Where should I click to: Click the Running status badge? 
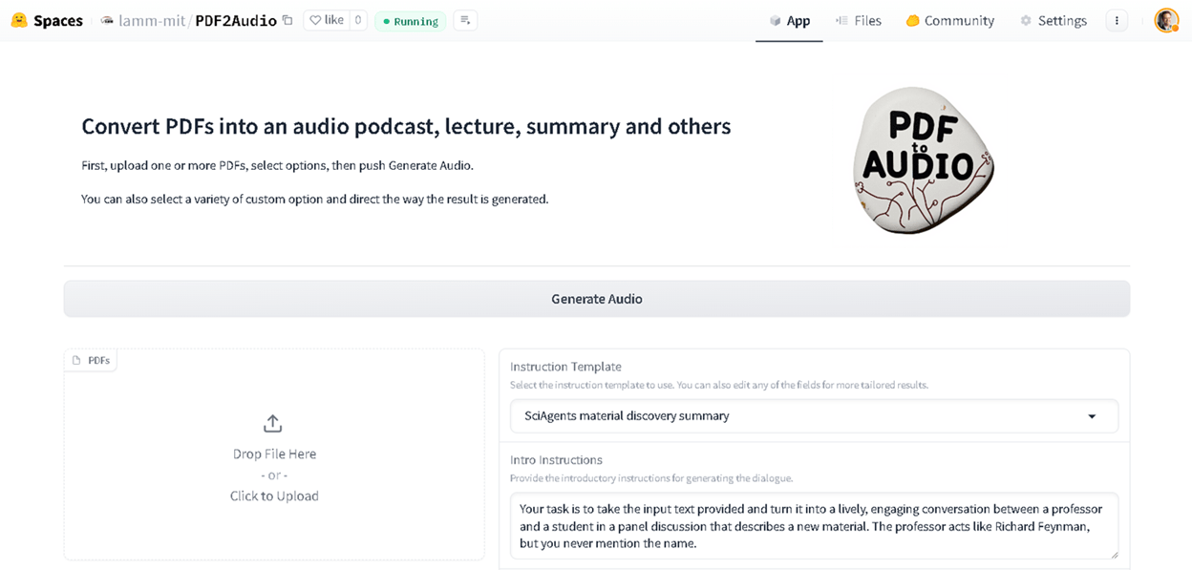click(x=411, y=21)
